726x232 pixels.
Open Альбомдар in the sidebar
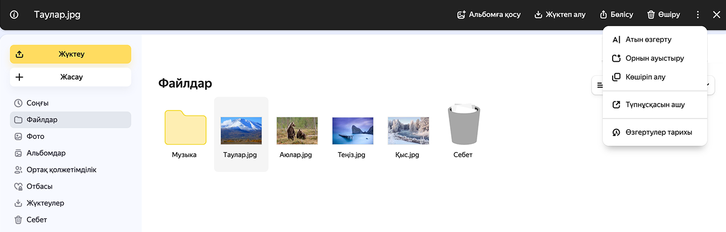click(x=46, y=153)
